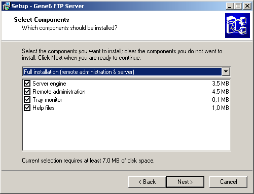Go to the Next setup step
Screen dimensions: 254x194
tap(185, 182)
